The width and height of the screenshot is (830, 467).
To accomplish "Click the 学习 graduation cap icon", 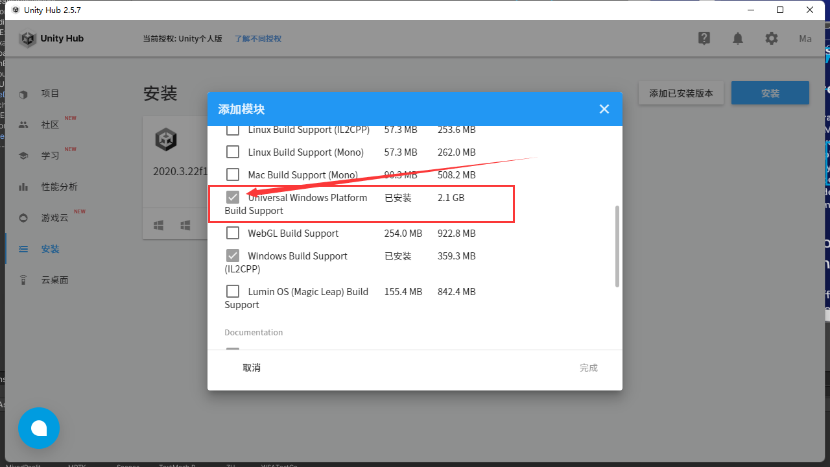I will tap(23, 156).
